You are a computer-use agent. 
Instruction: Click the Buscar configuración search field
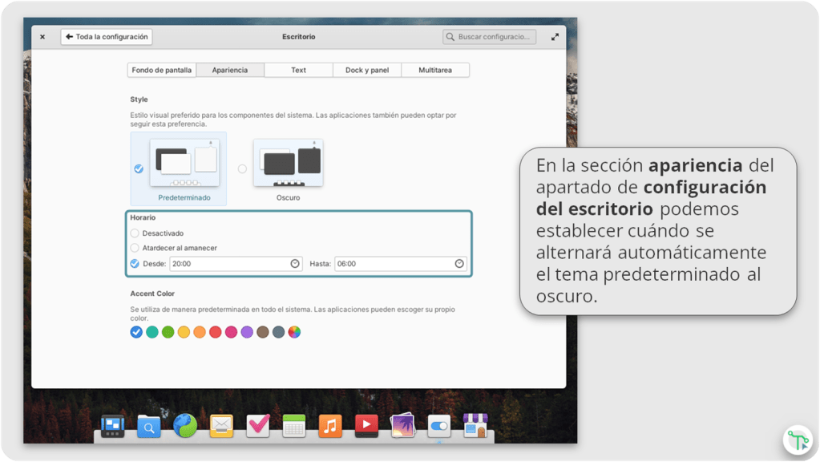coord(490,37)
